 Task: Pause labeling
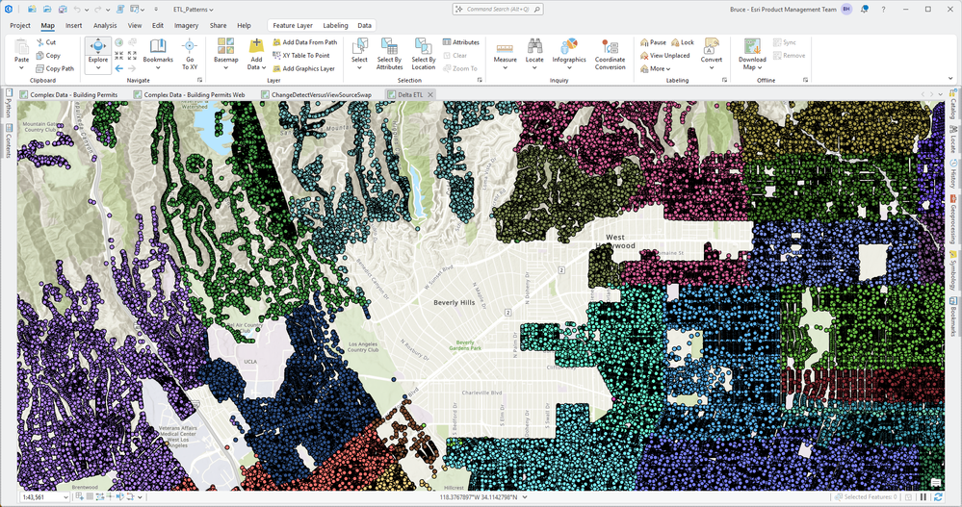pos(654,42)
